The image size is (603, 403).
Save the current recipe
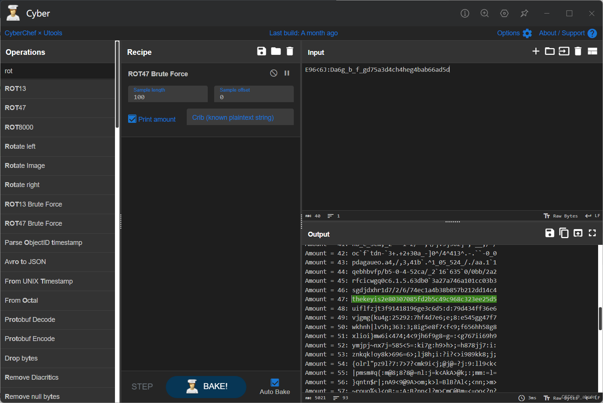[261, 51]
